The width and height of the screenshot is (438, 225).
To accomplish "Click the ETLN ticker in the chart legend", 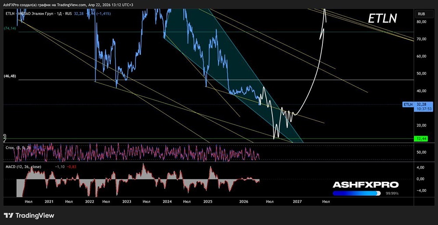I will tap(10, 14).
